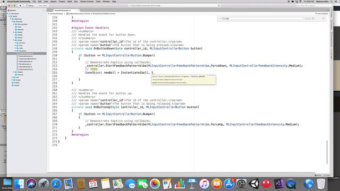Viewport: 340px width, 191px height.
Task: Open the Build menu
Action: pyautogui.click(x=70, y=1)
